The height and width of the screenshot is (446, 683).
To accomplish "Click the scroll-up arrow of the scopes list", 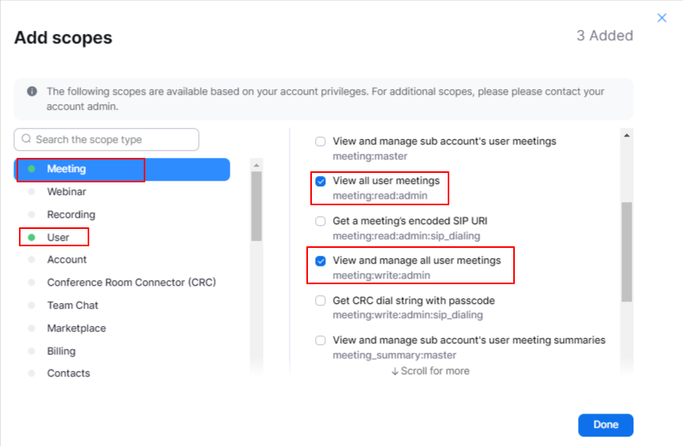I will [627, 136].
